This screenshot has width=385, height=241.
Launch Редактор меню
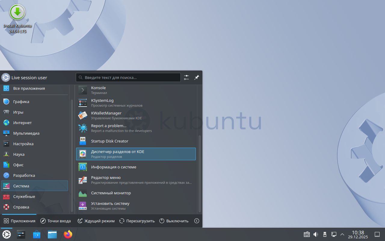tap(136, 180)
